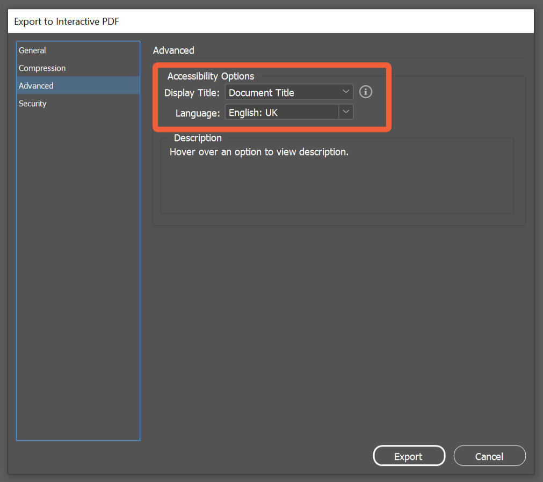Cancel the Export to Interactive PDF dialog
This screenshot has height=482, width=543.
(x=489, y=456)
